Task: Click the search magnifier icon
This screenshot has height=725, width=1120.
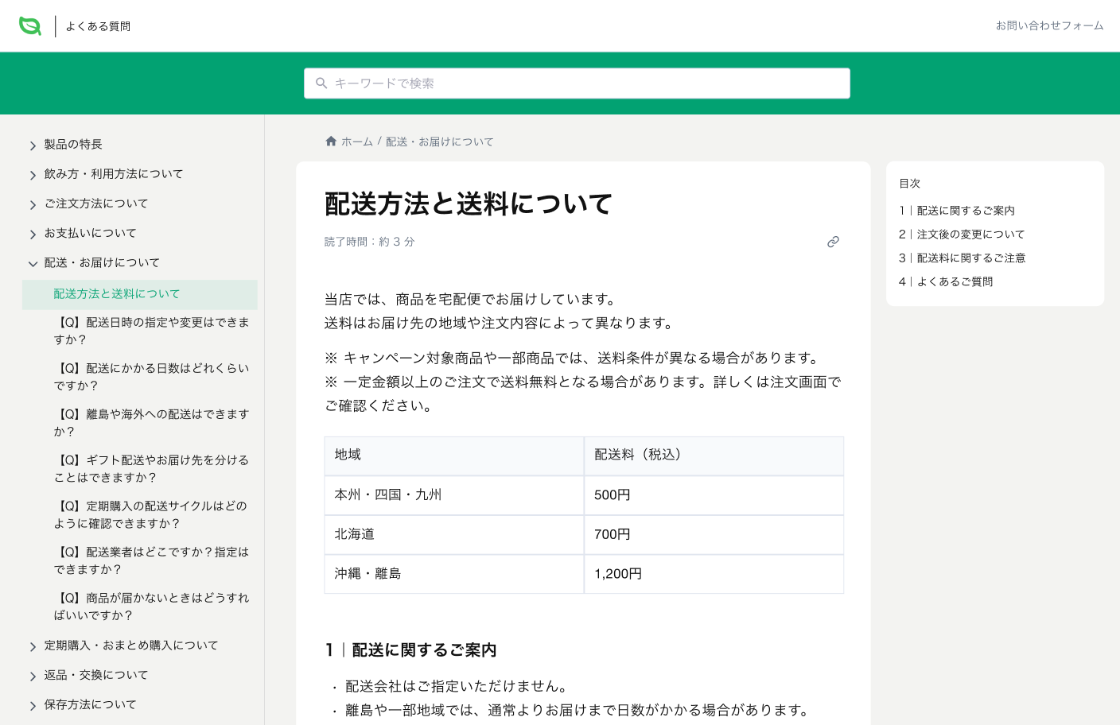Action: 321,83
